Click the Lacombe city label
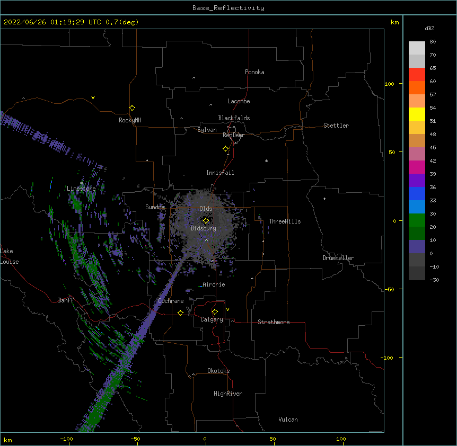Image resolution: width=457 pixels, height=446 pixels. [x=239, y=101]
